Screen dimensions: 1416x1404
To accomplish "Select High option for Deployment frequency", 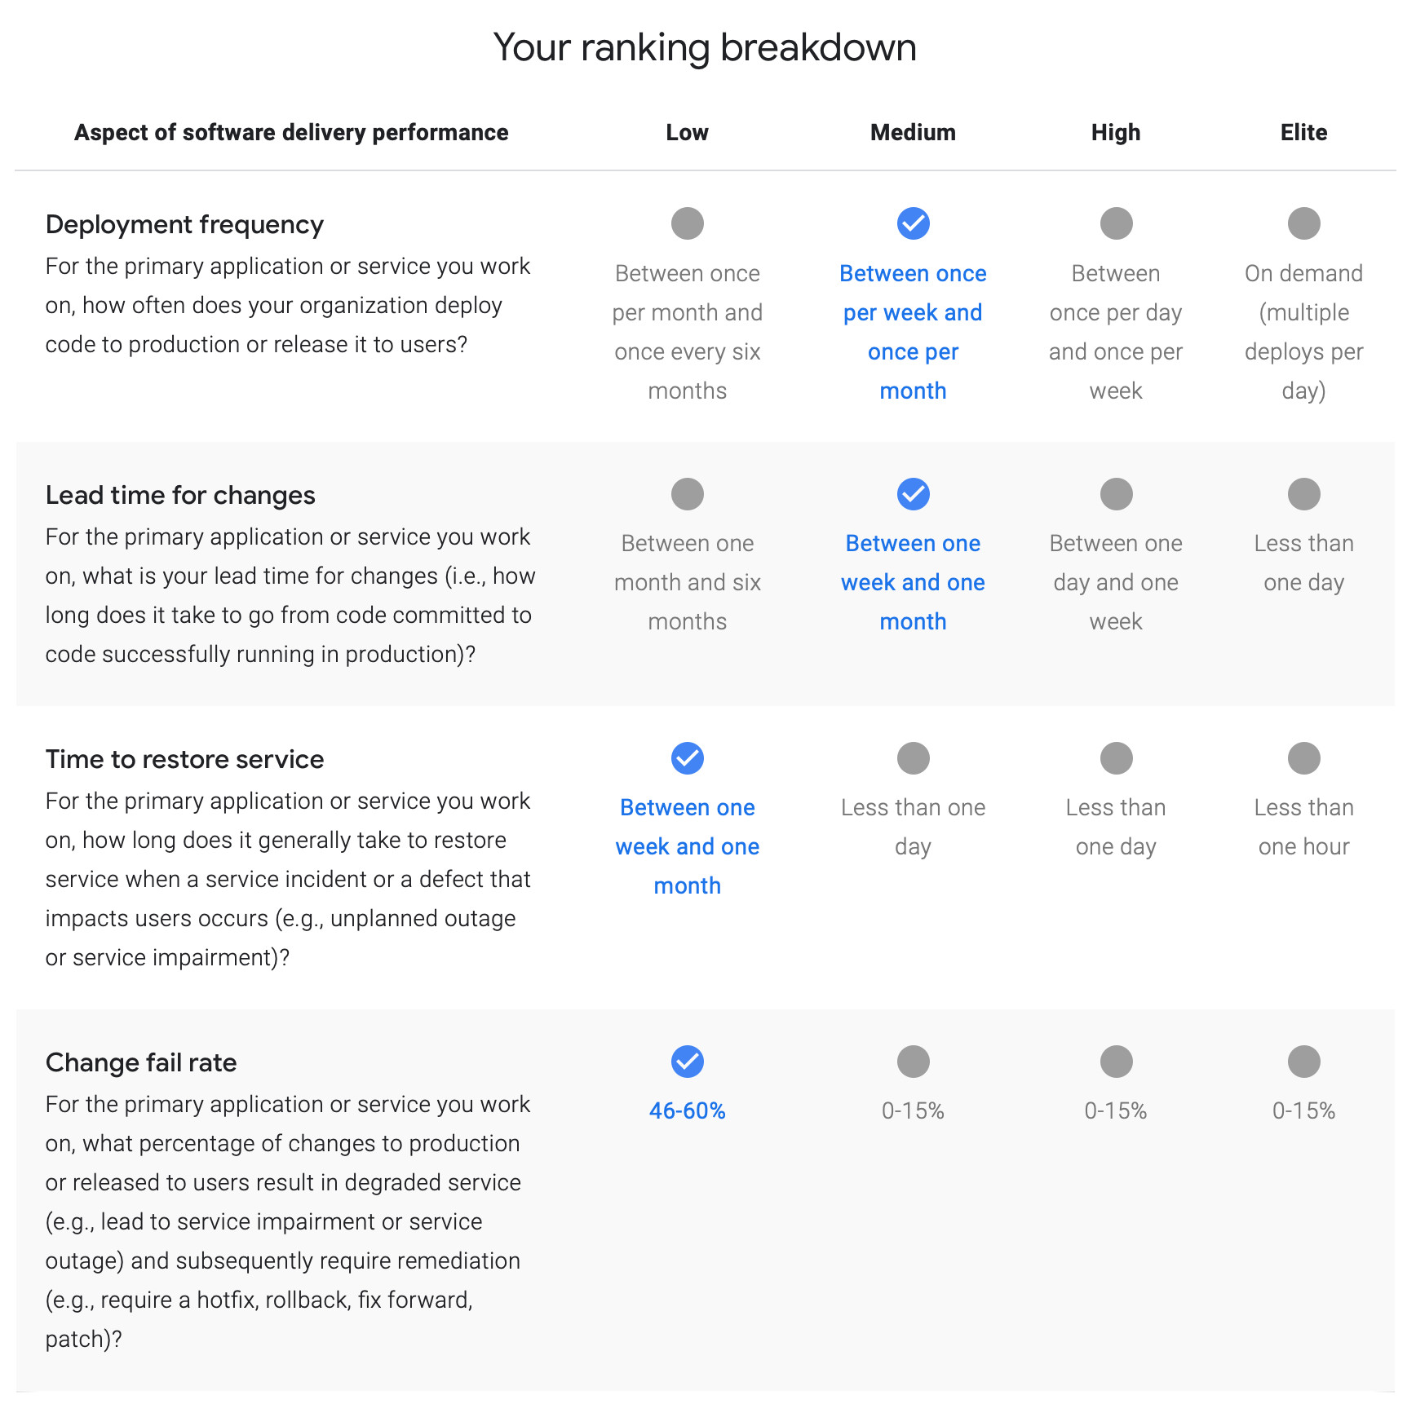I will (1116, 223).
